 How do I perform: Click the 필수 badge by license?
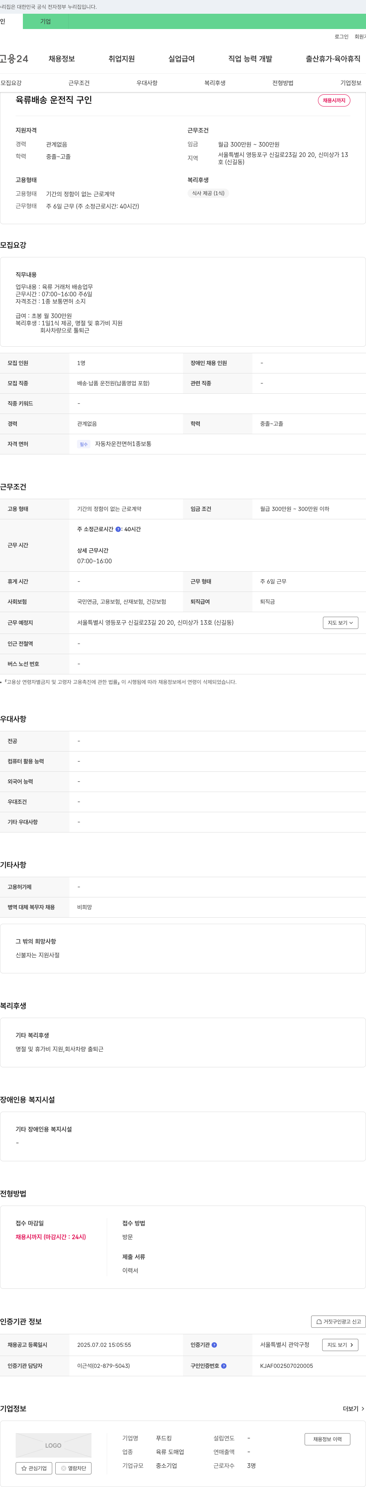83,444
